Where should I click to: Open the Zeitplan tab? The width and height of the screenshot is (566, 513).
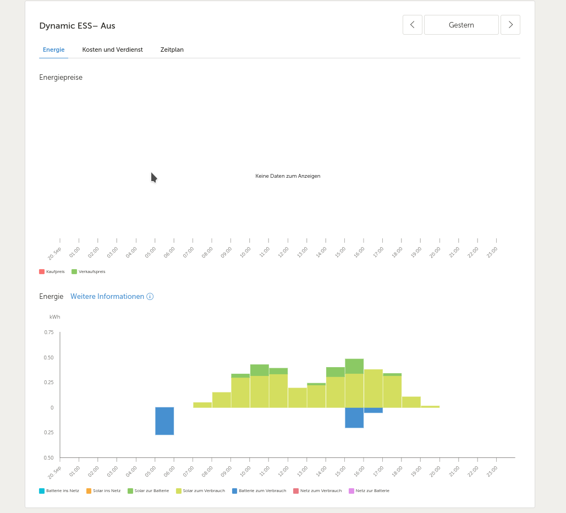pyautogui.click(x=172, y=50)
